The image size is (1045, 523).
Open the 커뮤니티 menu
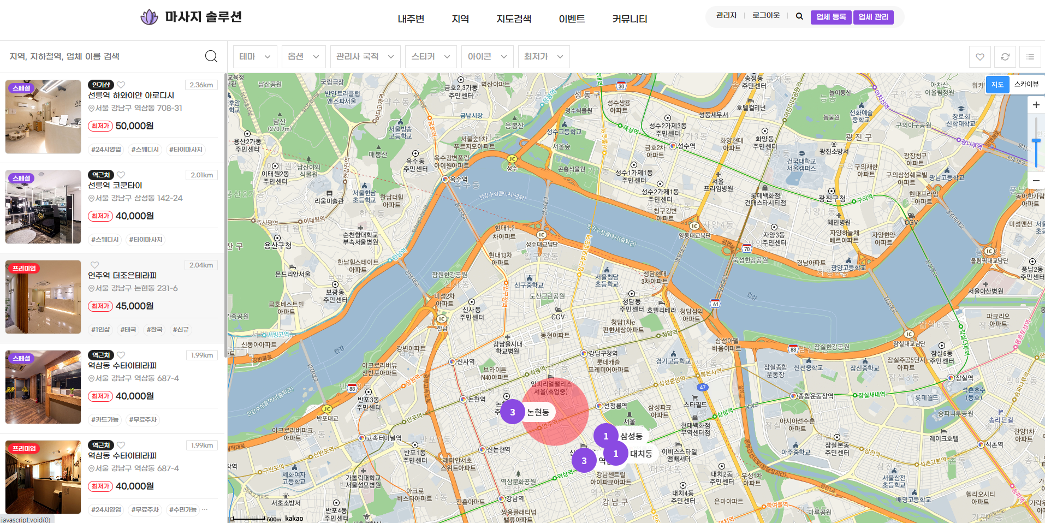(x=630, y=19)
